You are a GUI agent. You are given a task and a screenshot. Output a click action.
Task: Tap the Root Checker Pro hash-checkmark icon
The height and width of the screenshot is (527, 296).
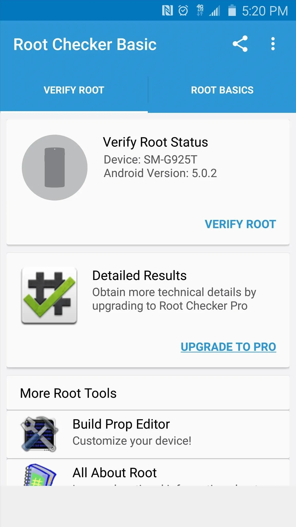(49, 295)
